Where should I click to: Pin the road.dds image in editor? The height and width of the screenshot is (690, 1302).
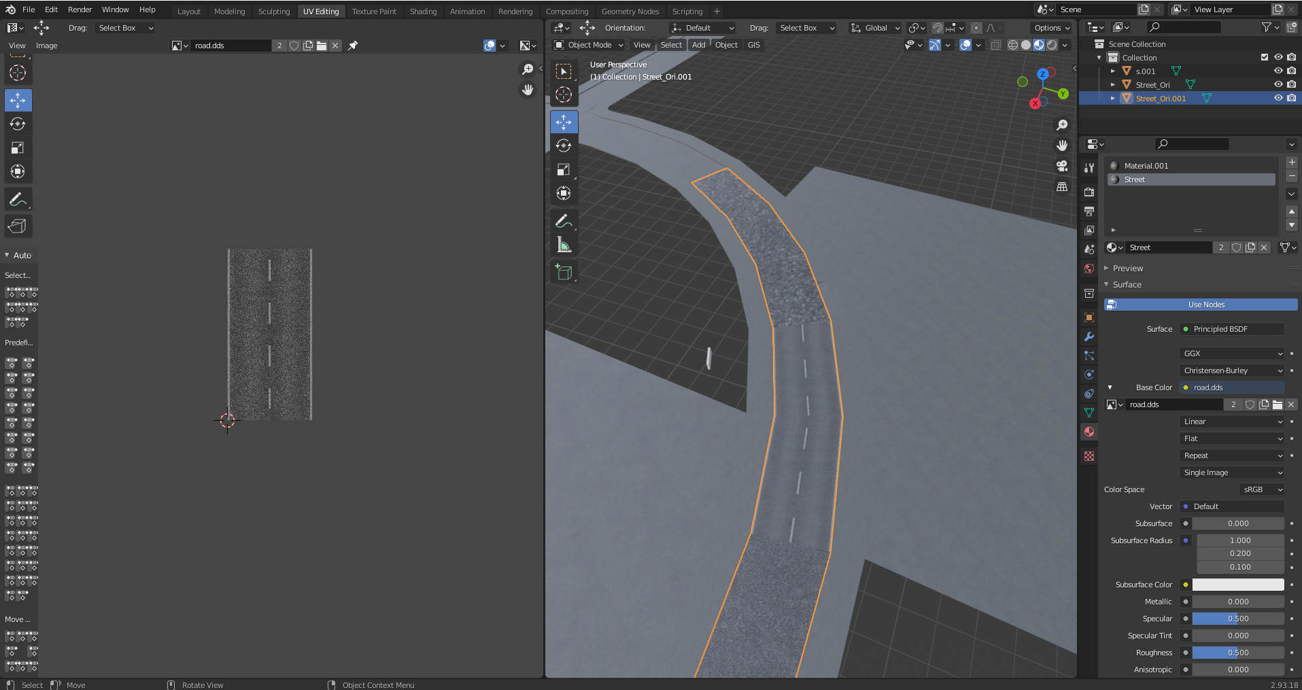(x=353, y=46)
